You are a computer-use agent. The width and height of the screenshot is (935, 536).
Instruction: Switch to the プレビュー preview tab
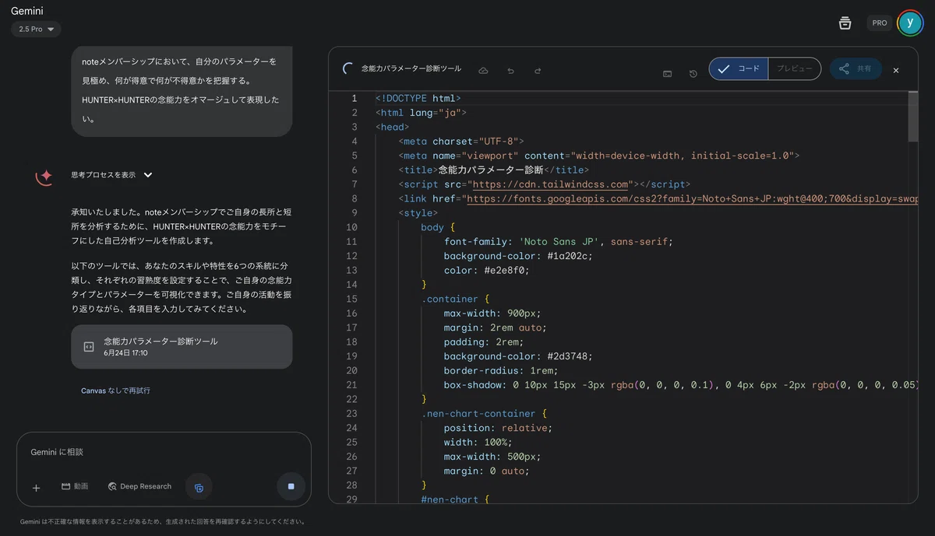(795, 68)
